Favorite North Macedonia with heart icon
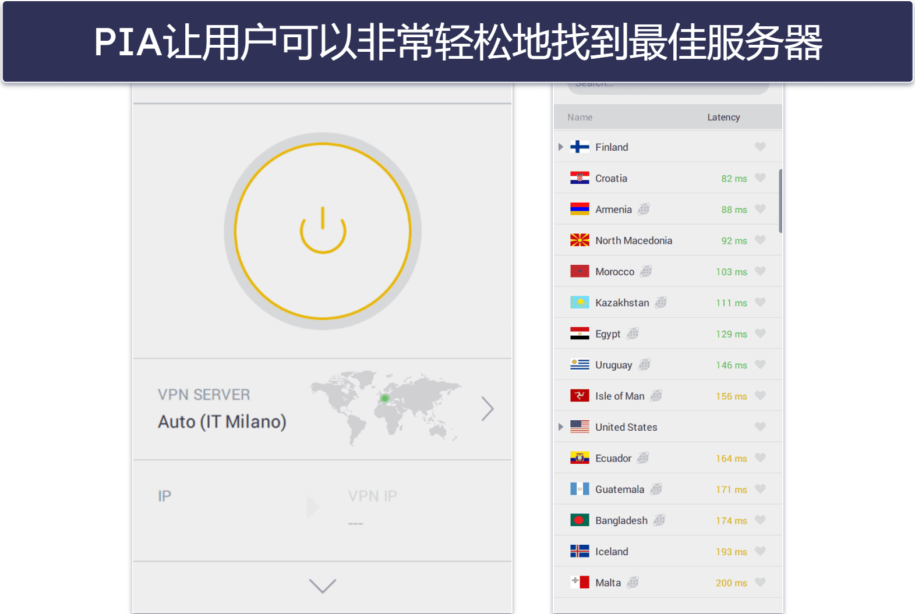Viewport: 915px width, 614px height. [760, 240]
